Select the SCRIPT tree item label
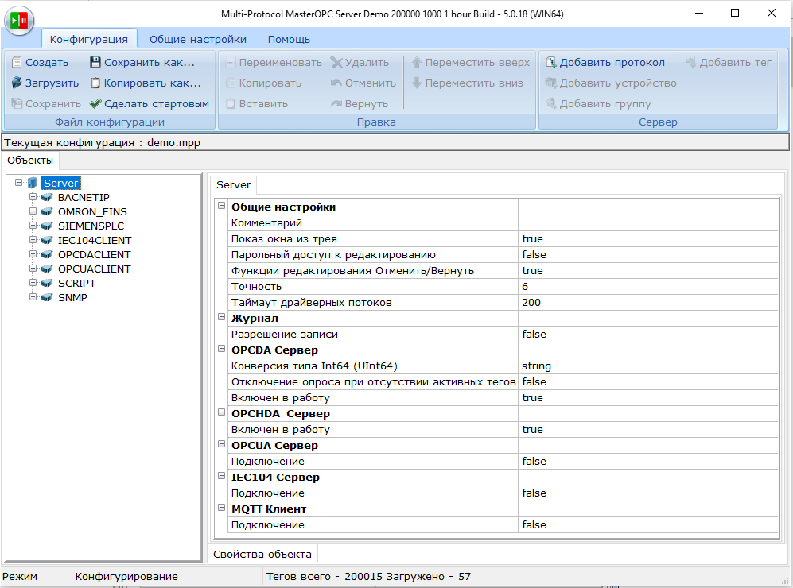 (x=77, y=283)
